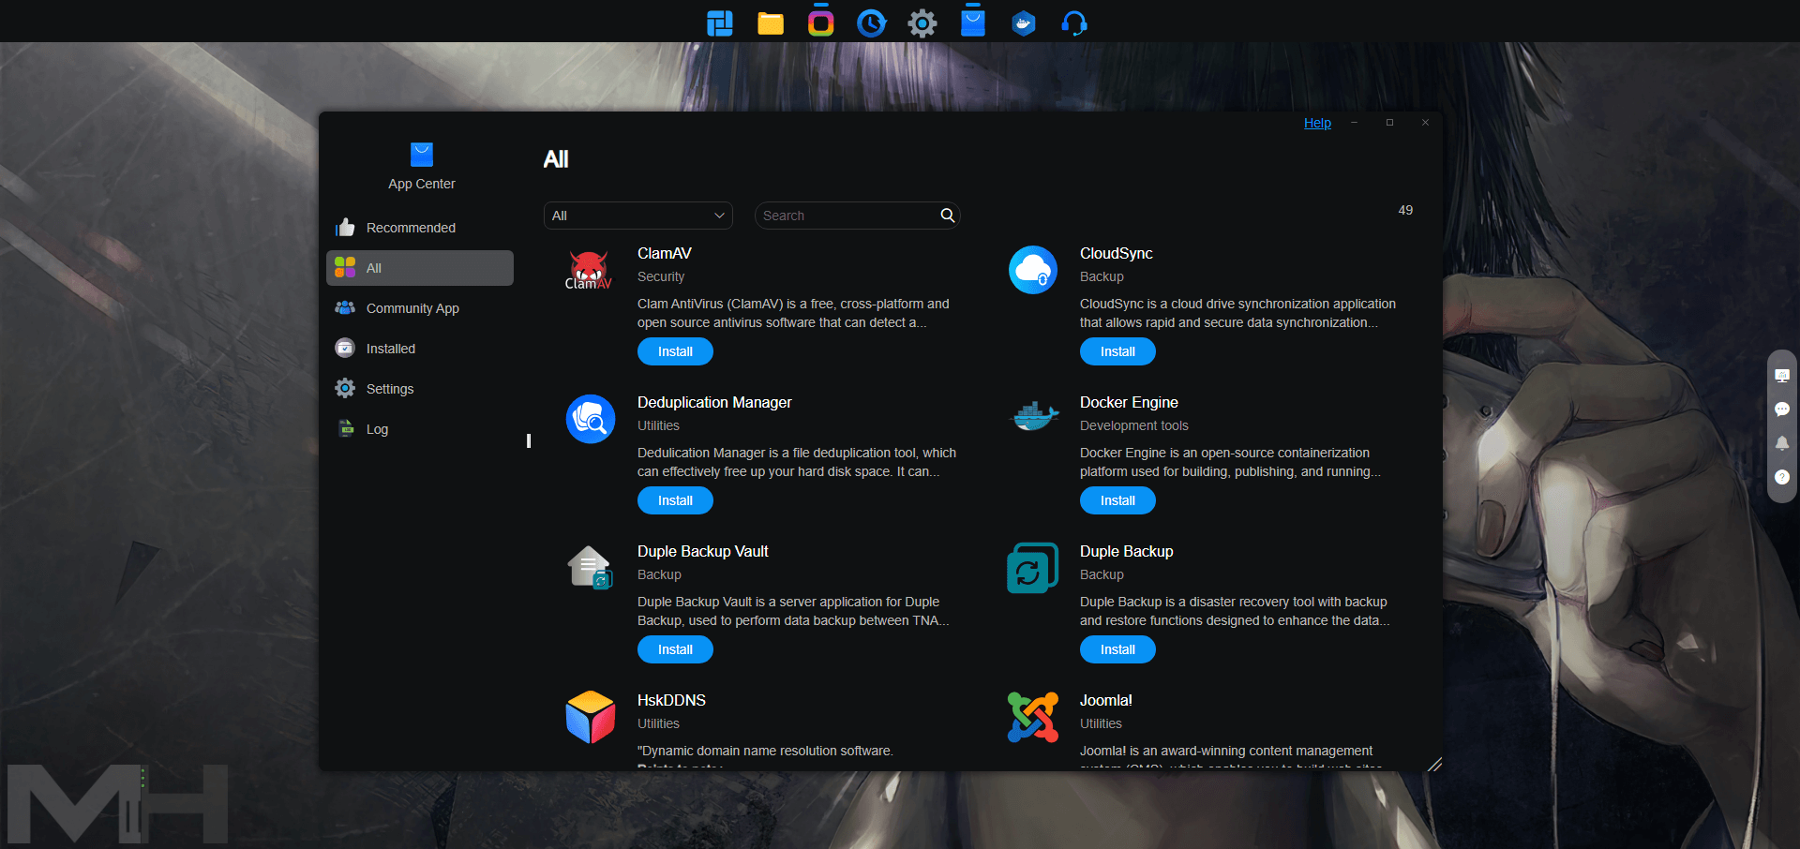Click the Deduplication Manager icon
Viewport: 1800px width, 849px height.
click(x=591, y=419)
